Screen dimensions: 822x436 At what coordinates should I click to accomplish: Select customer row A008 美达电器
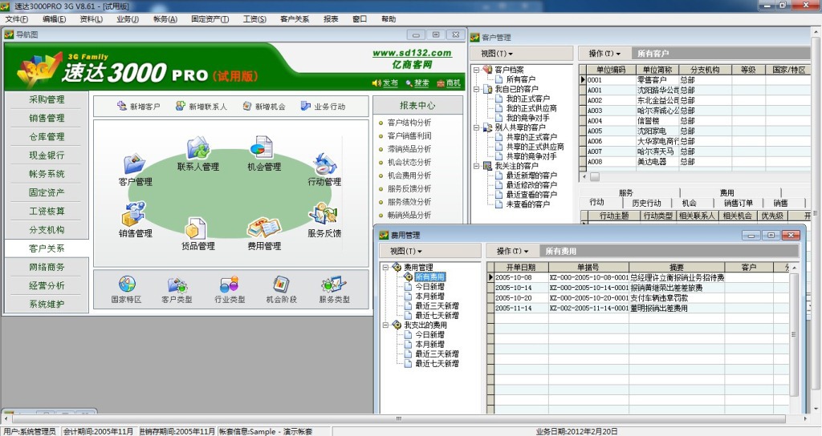coord(694,162)
